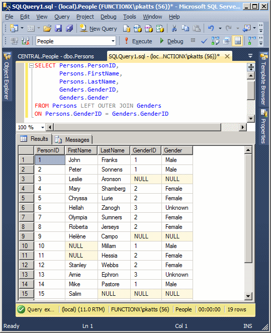Open the People database dropdown
271x333 pixels.
tap(76, 41)
